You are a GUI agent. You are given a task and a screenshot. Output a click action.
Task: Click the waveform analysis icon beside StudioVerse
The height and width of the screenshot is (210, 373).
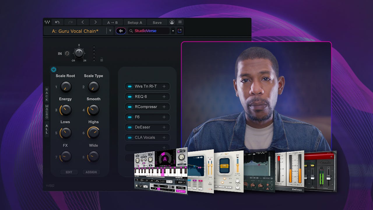click(121, 31)
